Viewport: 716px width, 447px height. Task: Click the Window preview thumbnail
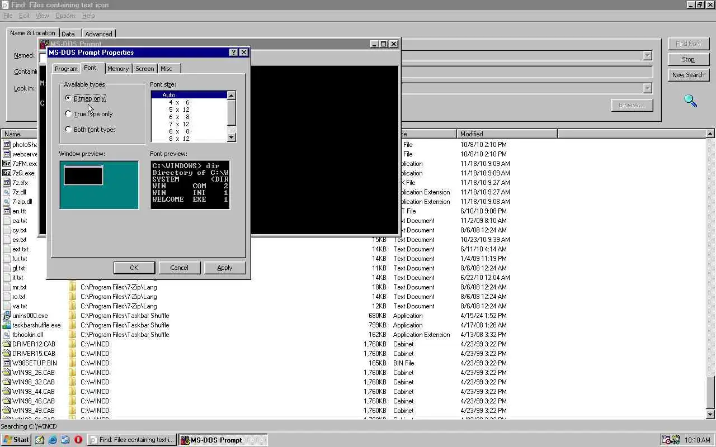pyautogui.click(x=99, y=185)
